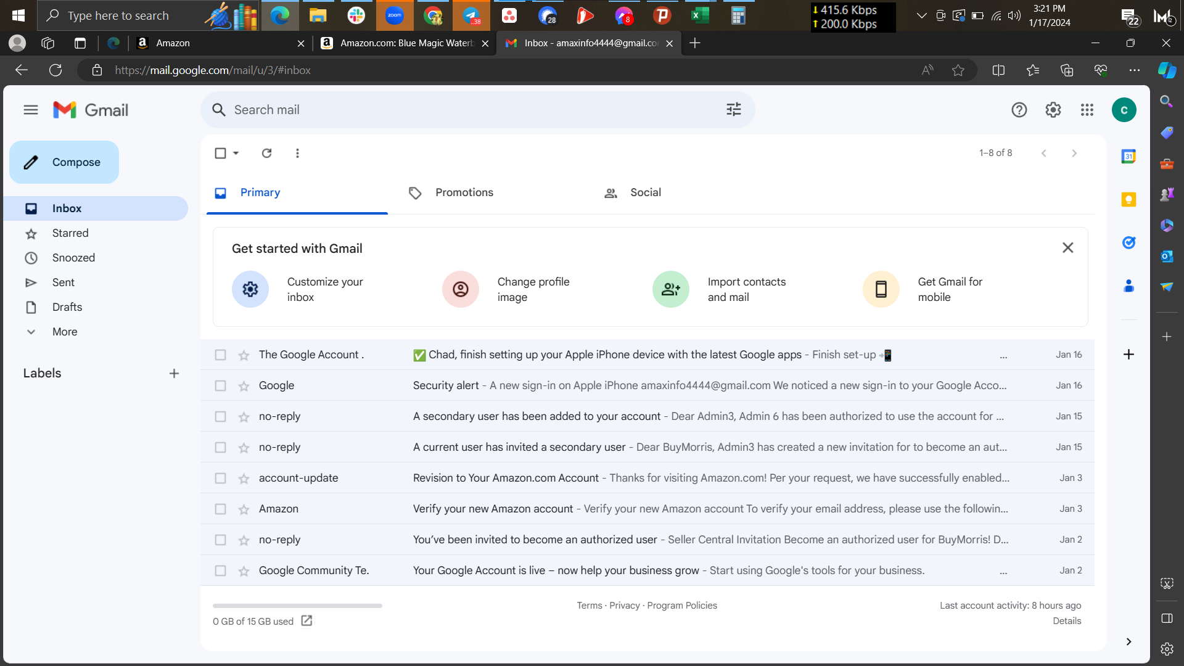1184x666 pixels.
Task: Open Google Contacts side panel icon
Action: [x=1128, y=286]
